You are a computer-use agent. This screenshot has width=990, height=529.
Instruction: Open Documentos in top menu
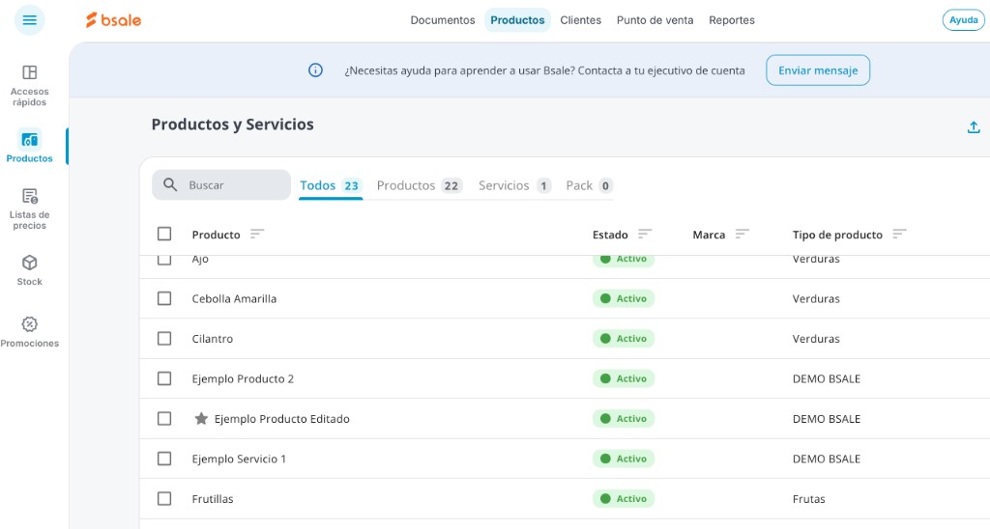(x=443, y=20)
